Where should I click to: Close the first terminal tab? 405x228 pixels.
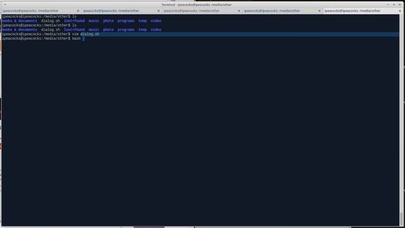coord(78,11)
